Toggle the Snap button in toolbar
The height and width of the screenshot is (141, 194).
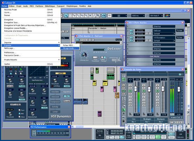[110, 16]
